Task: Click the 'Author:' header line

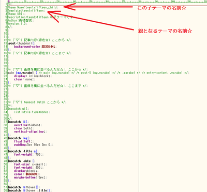Action: (x=20, y=21)
